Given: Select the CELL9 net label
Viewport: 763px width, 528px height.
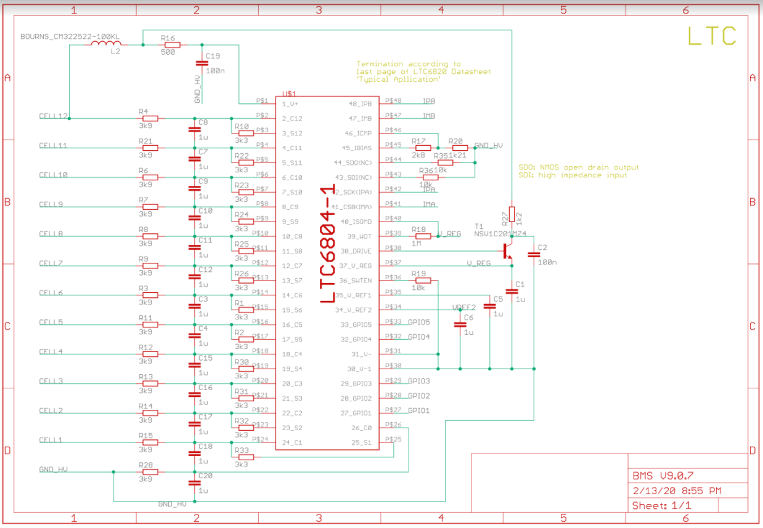Looking at the screenshot, I should tap(51, 204).
